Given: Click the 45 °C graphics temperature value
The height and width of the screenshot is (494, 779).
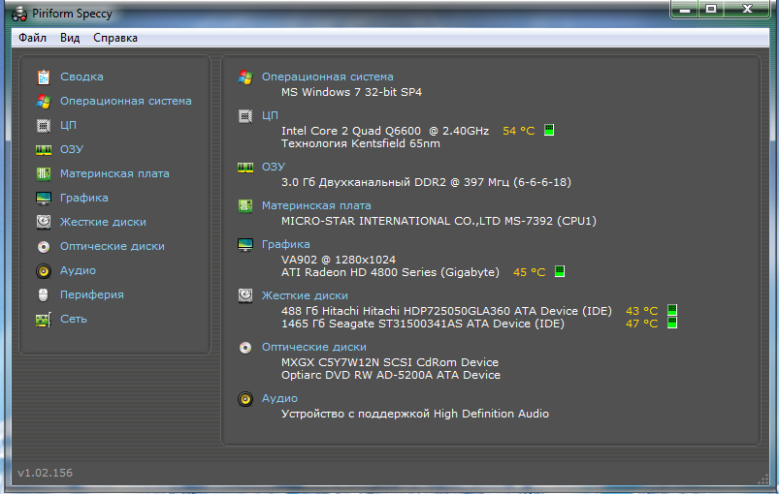Looking at the screenshot, I should (x=529, y=273).
